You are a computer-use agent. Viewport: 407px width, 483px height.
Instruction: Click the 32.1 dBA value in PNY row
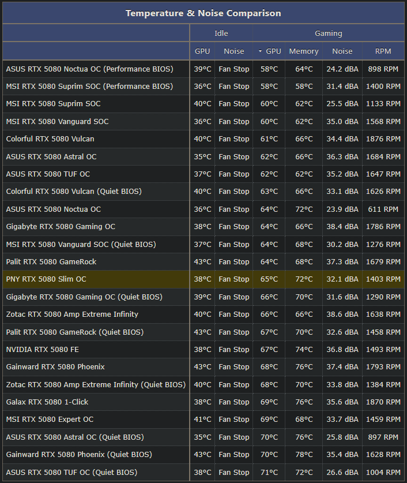click(x=342, y=279)
